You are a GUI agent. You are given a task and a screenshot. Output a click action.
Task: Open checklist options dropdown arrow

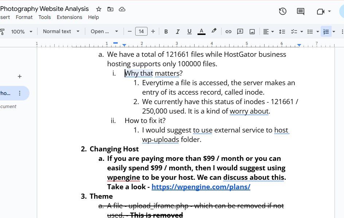point(302,32)
